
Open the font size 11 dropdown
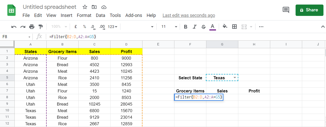coord(169,27)
